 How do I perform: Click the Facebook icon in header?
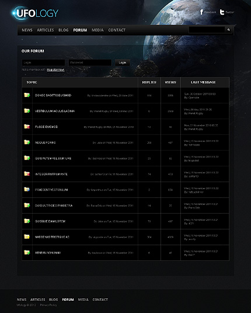(x=201, y=12)
